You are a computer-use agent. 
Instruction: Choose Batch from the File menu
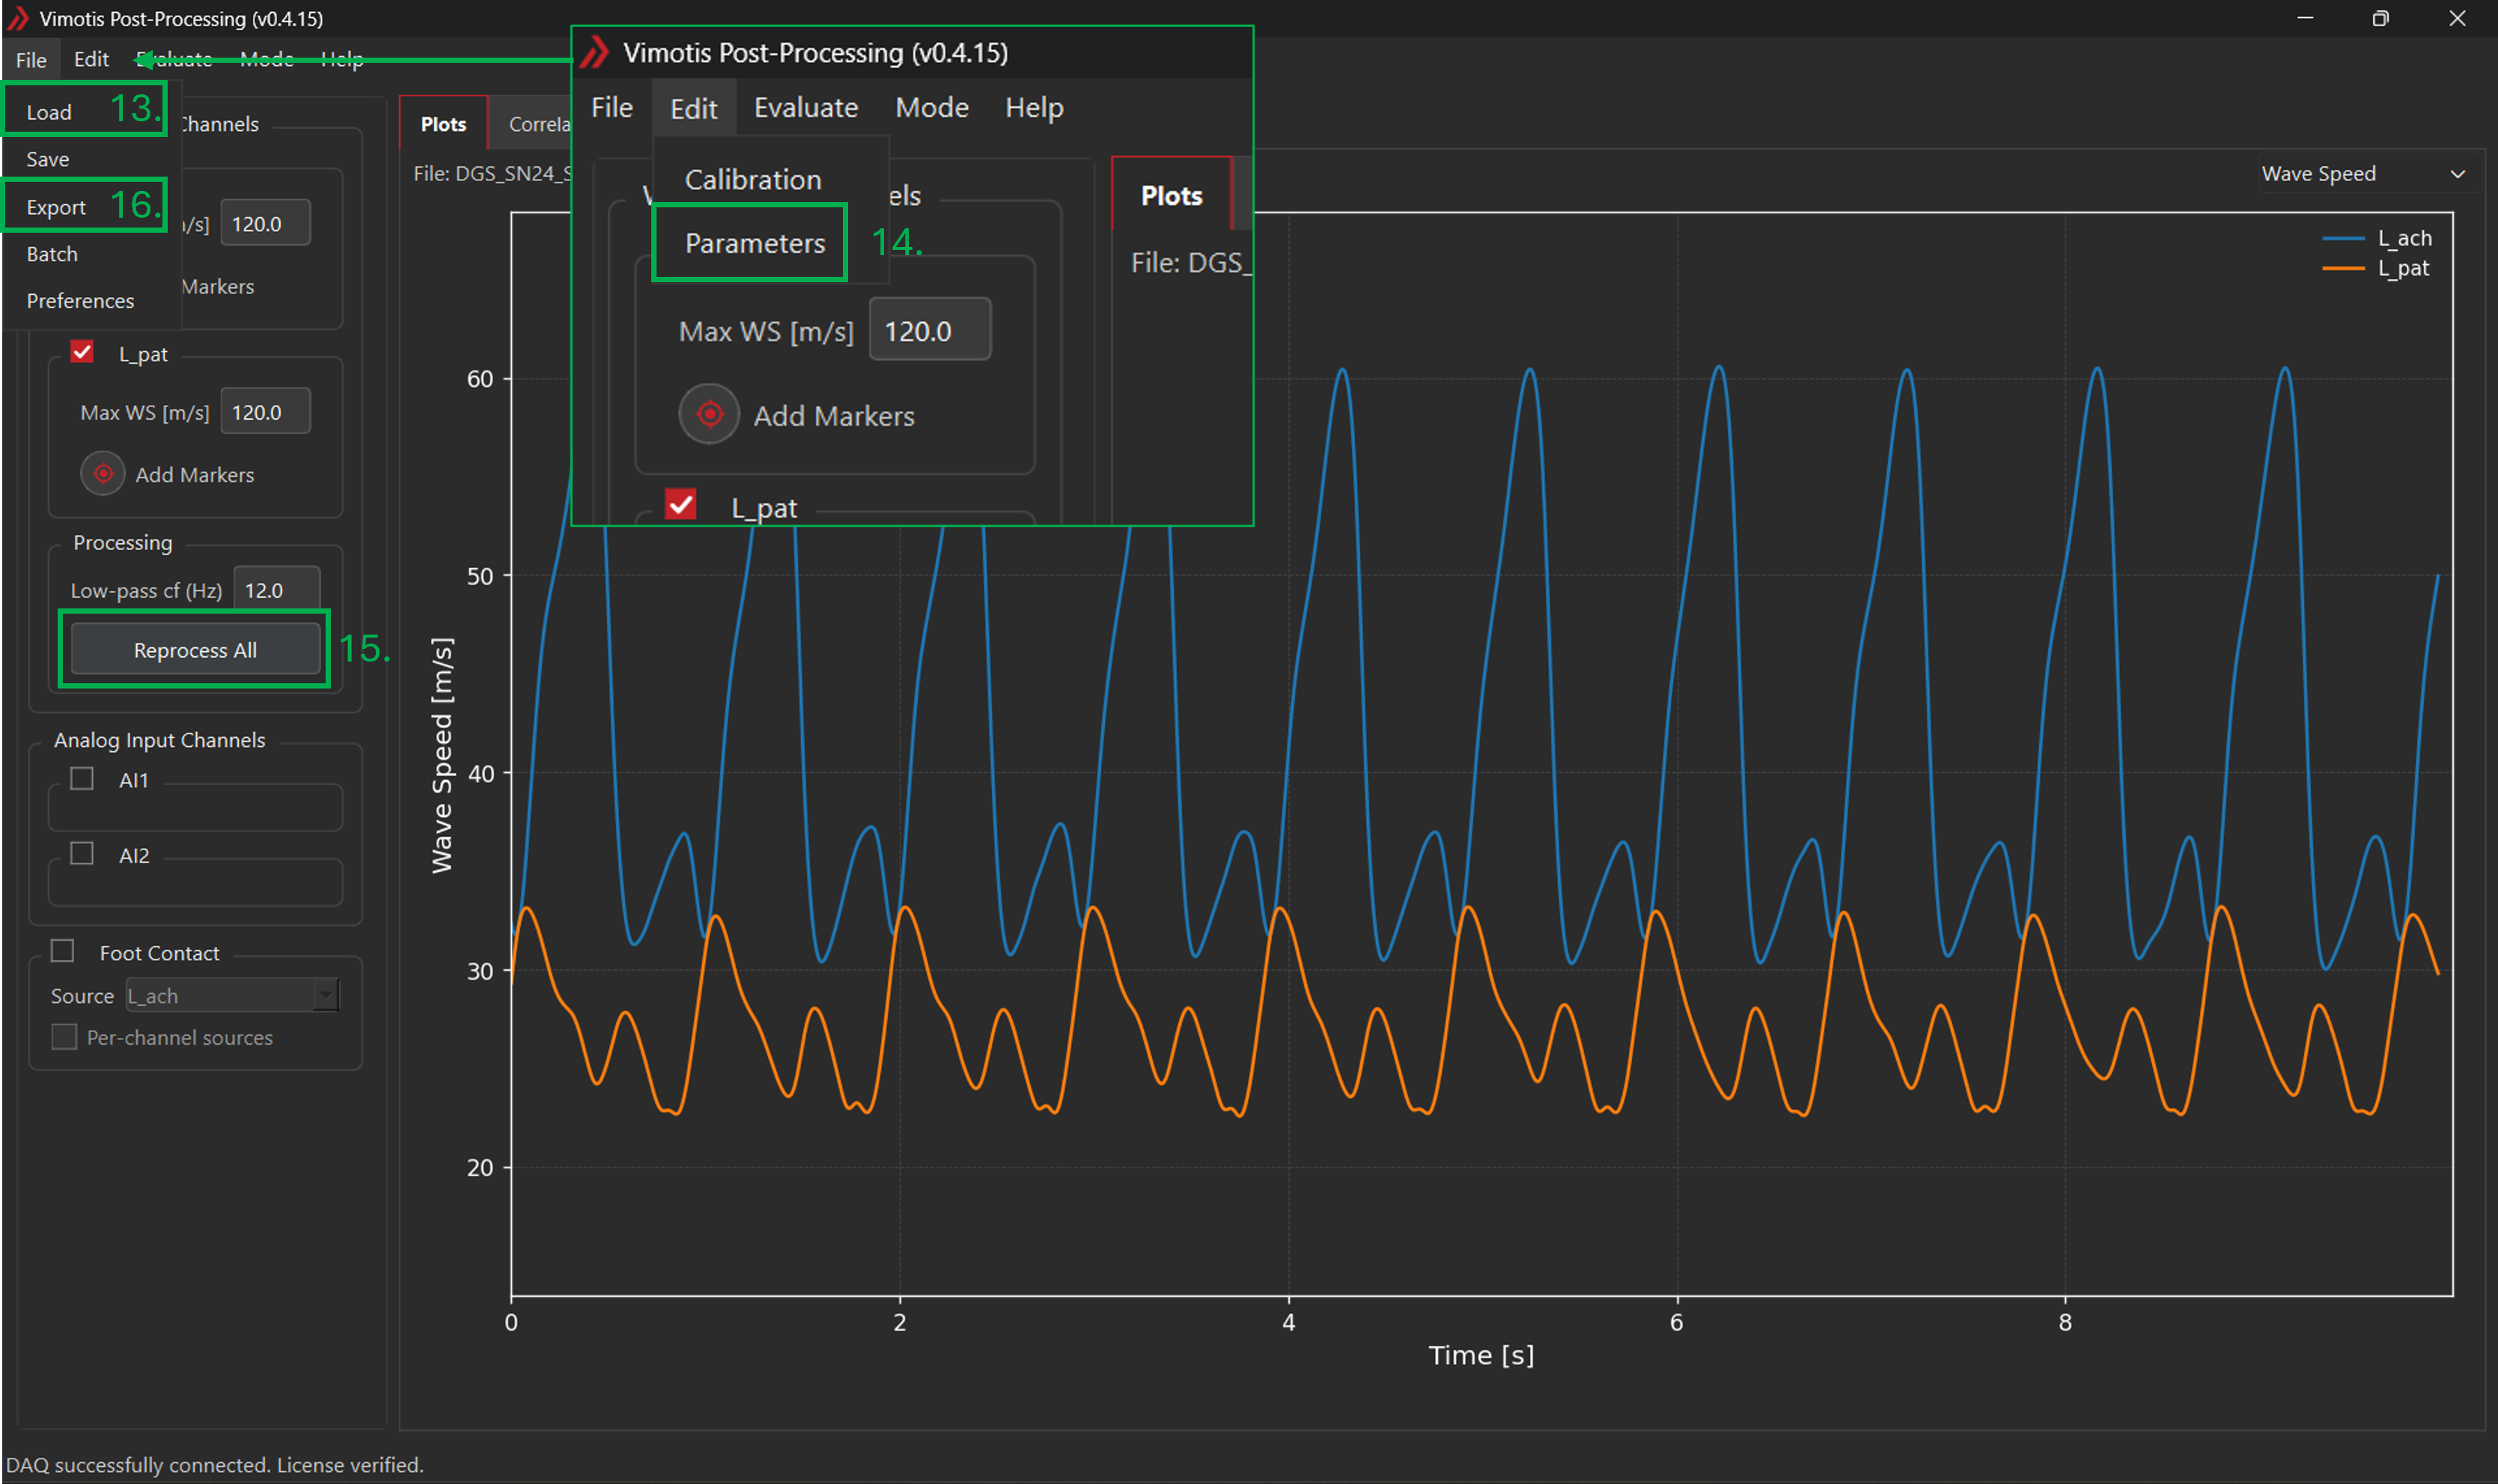52,254
